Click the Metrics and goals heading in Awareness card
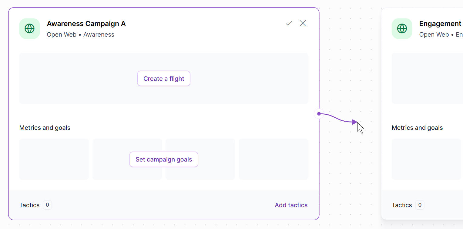 click(45, 128)
